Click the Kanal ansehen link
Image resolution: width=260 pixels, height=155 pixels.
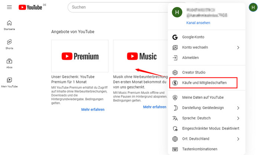pos(198,23)
